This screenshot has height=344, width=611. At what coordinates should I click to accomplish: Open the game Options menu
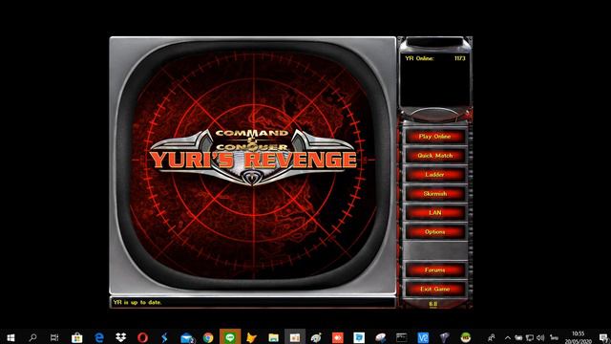(435, 232)
